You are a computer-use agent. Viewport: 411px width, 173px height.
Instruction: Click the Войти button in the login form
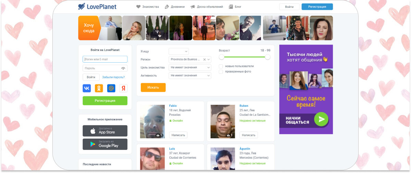[91, 77]
